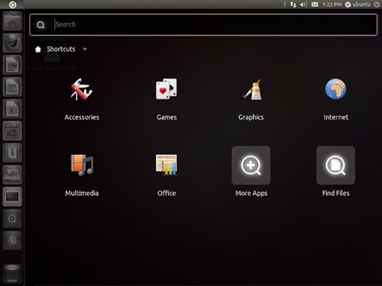Open the power session menu

[x=377, y=5]
